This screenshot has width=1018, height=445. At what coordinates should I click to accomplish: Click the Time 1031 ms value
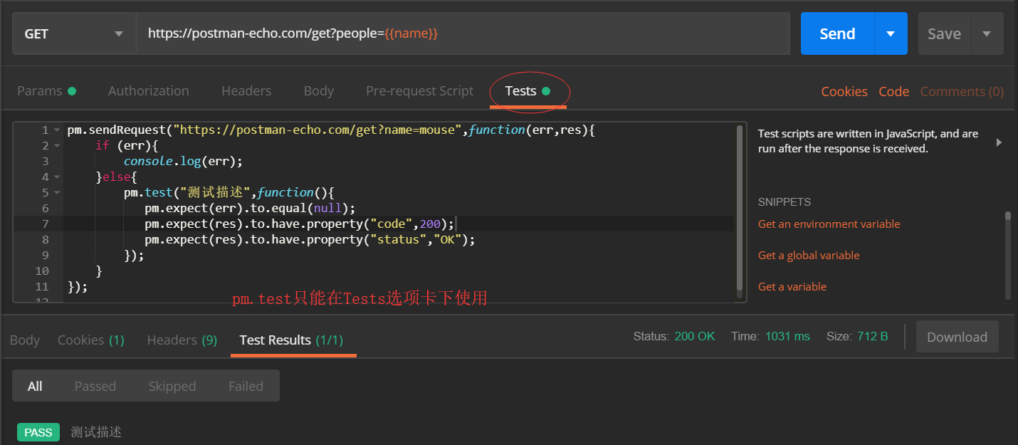(787, 336)
